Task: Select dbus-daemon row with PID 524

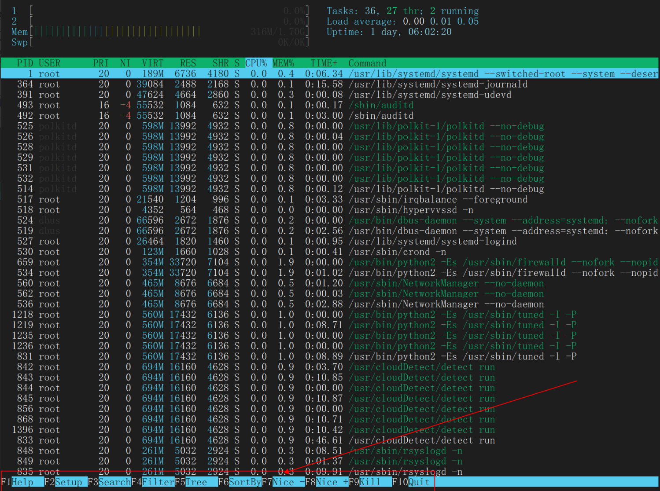Action: click(x=330, y=220)
